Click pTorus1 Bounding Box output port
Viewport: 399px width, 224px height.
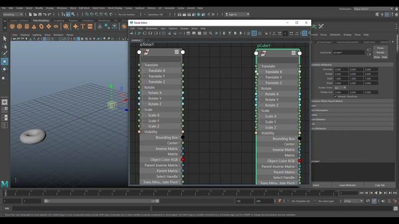click(x=183, y=137)
